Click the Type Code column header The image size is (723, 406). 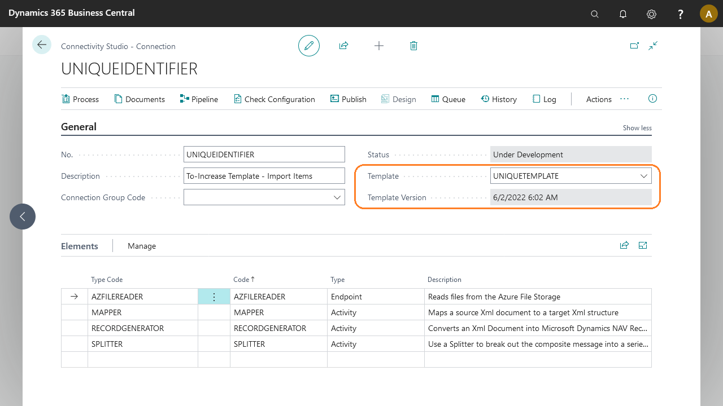[x=107, y=280]
